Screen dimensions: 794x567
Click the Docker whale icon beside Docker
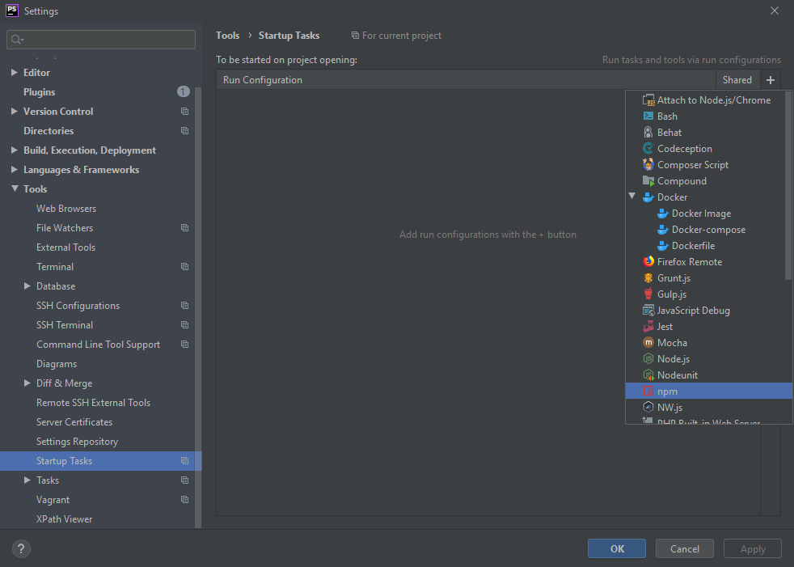[x=648, y=197]
